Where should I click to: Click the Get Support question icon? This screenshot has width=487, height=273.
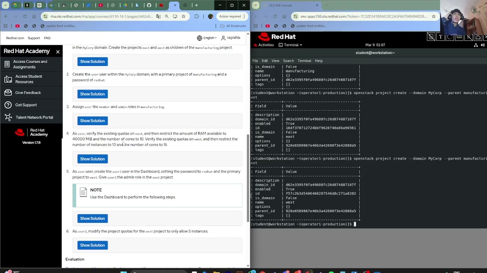(x=8, y=105)
